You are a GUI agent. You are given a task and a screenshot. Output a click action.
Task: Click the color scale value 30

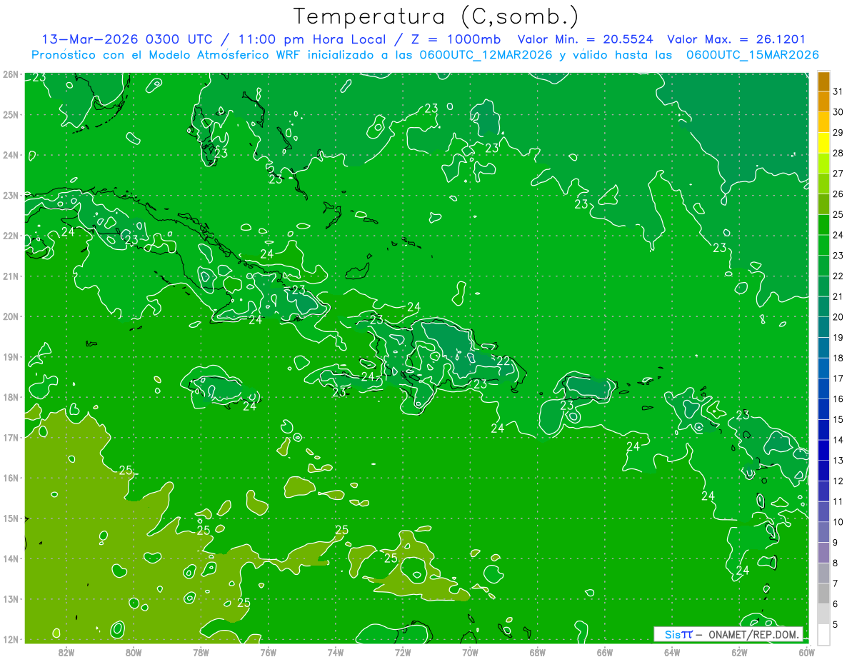pos(838,112)
